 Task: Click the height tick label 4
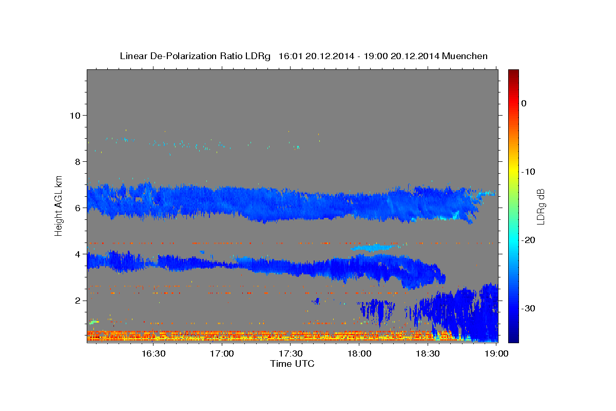[x=78, y=254]
